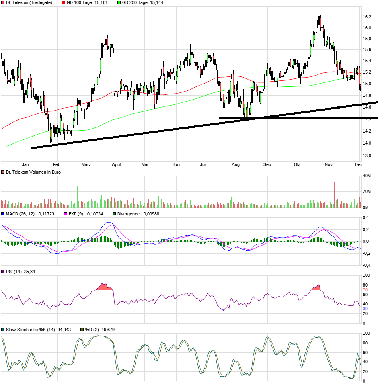The width and height of the screenshot is (378, 385).
Task: Click the blue MACD legend swatch
Action: click(x=3, y=214)
